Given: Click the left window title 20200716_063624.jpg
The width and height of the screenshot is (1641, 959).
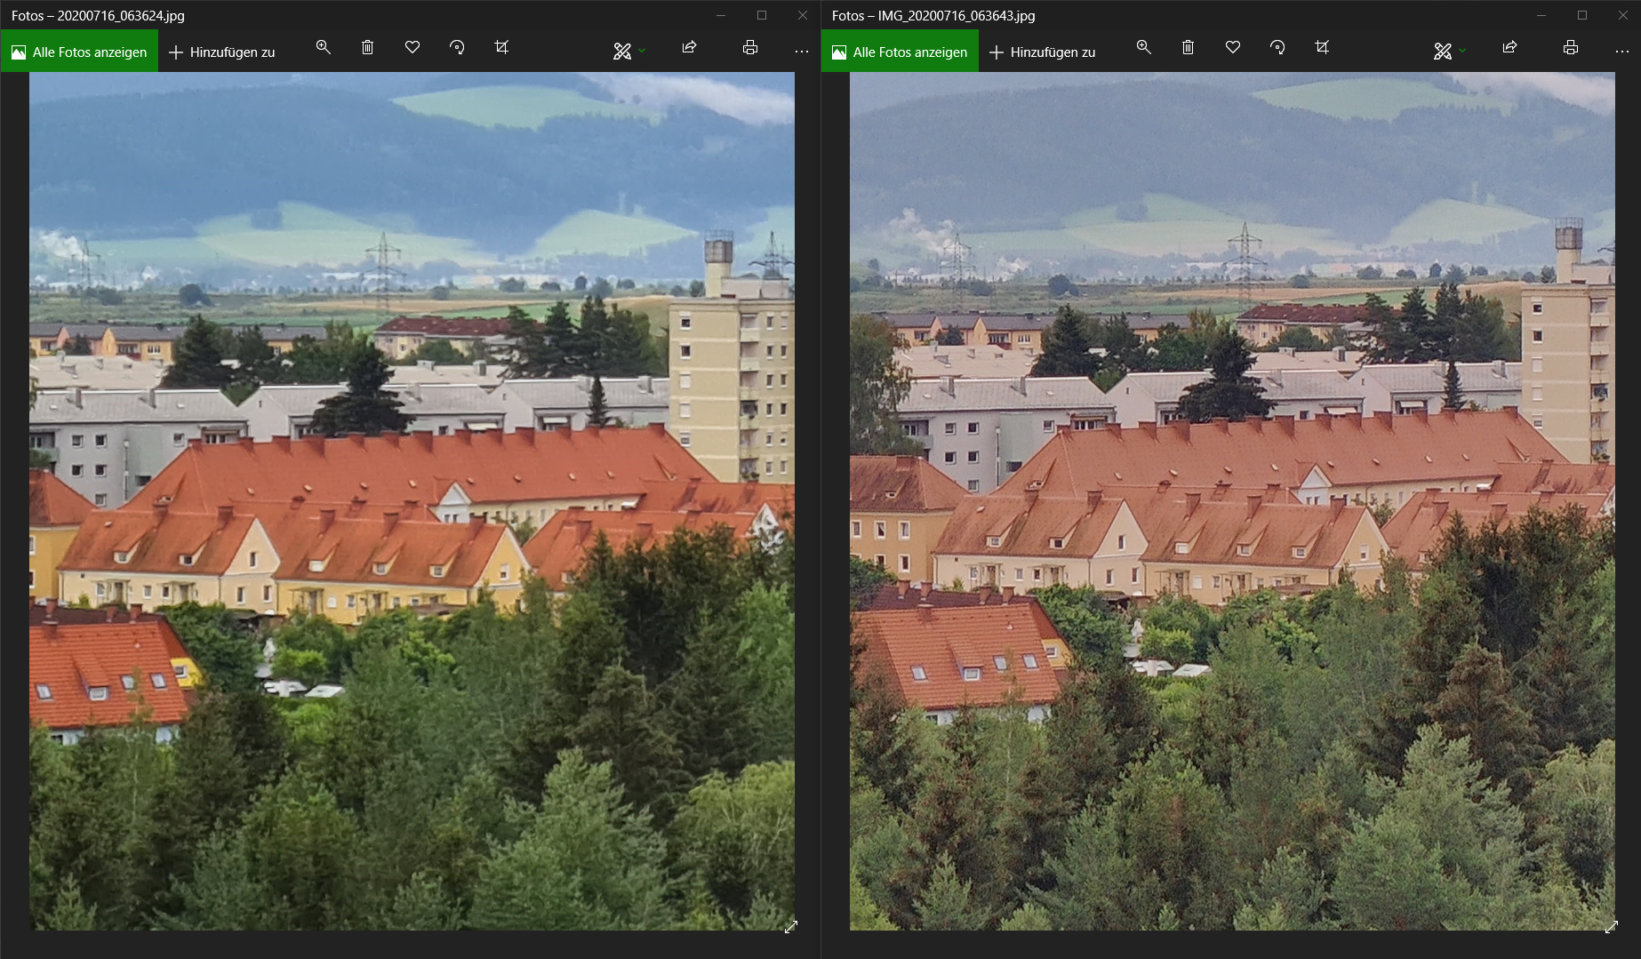Looking at the screenshot, I should [x=121, y=16].
